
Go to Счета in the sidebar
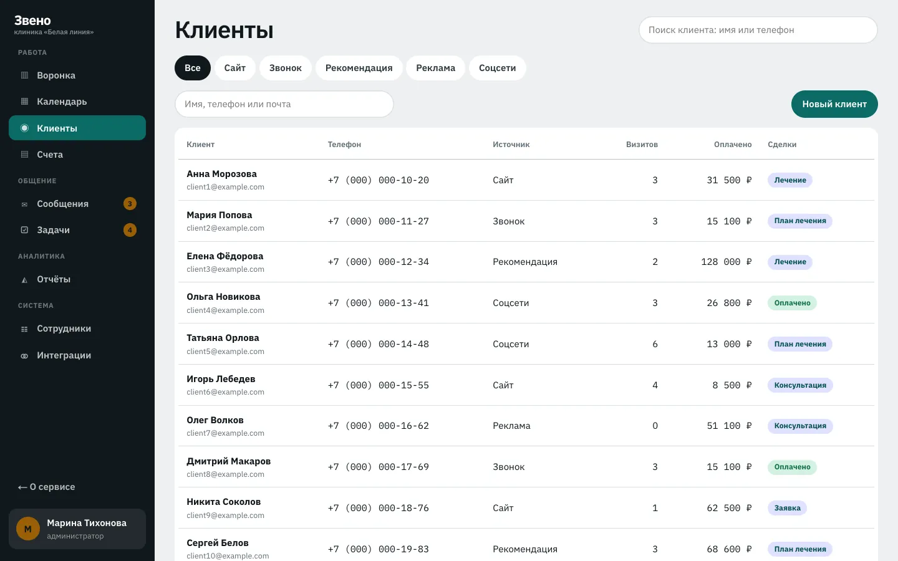pos(77,155)
